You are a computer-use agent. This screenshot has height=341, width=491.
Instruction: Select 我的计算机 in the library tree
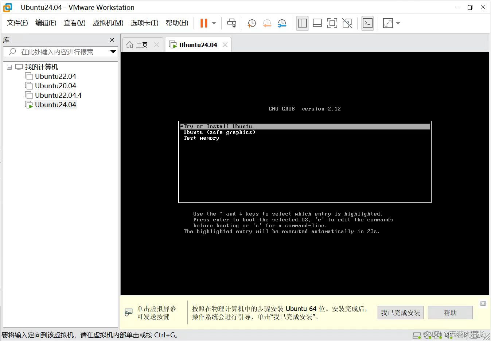click(x=42, y=67)
